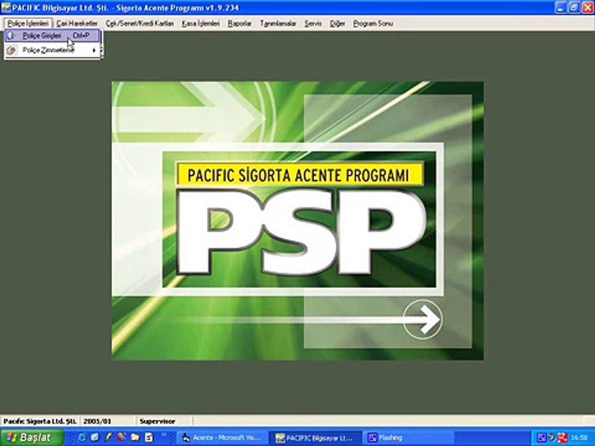
Task: Select the PACIFIC Bilgisayar taskbar button
Action: tap(315, 438)
